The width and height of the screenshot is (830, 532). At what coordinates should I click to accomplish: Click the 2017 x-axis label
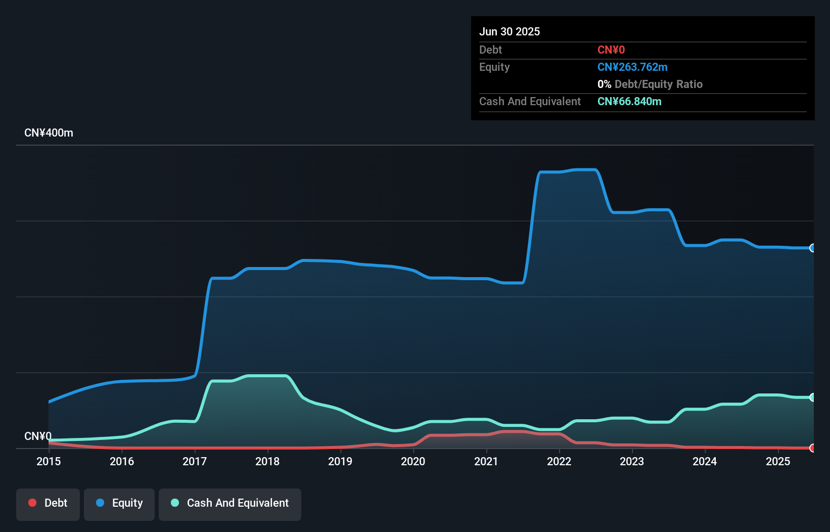pos(195,461)
